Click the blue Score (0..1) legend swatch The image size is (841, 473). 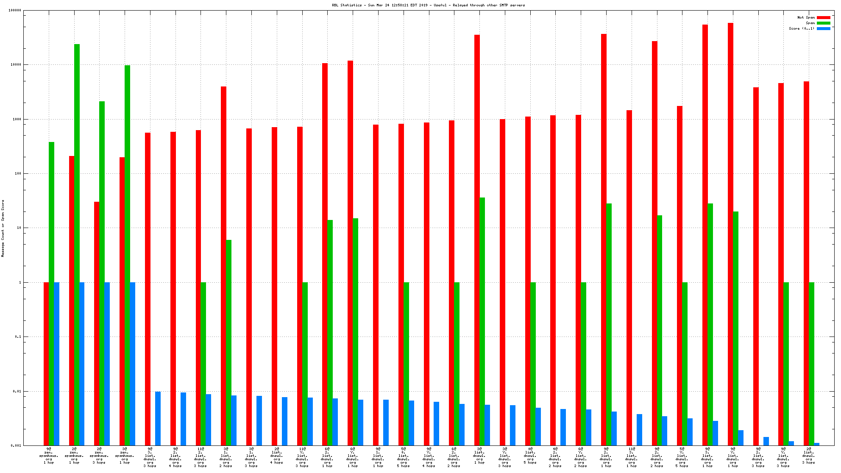coord(823,28)
